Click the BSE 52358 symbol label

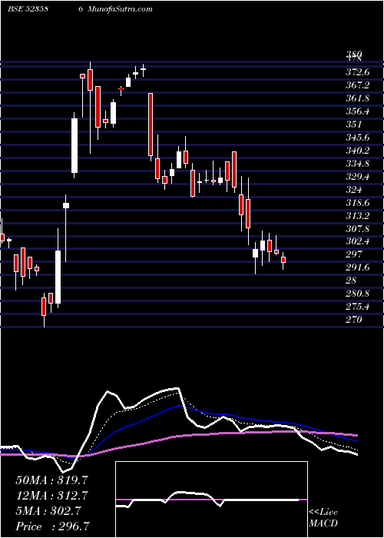point(28,9)
